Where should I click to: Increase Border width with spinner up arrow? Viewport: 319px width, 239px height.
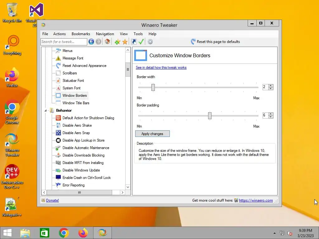point(271,86)
